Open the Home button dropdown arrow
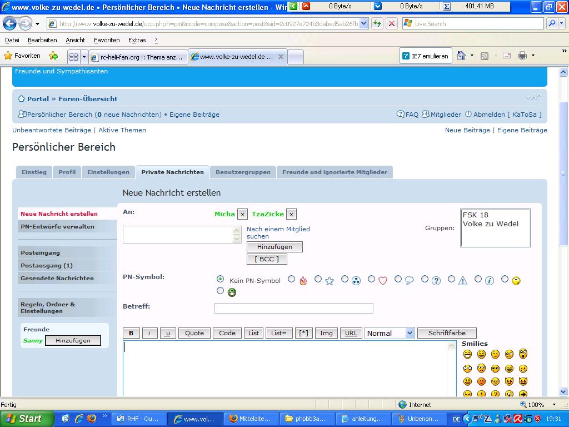 tap(472, 56)
